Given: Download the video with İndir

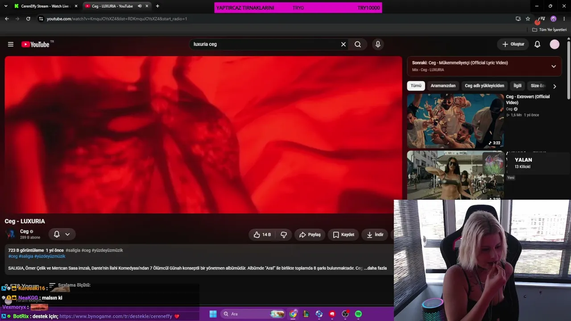Looking at the screenshot, I should (x=375, y=235).
